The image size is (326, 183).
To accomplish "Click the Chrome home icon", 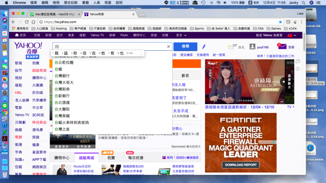I will [33, 22].
